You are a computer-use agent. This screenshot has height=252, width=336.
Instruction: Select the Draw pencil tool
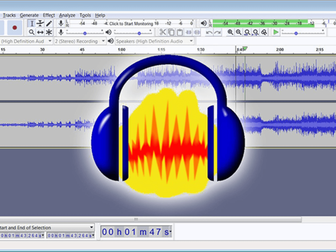click(x=49, y=24)
